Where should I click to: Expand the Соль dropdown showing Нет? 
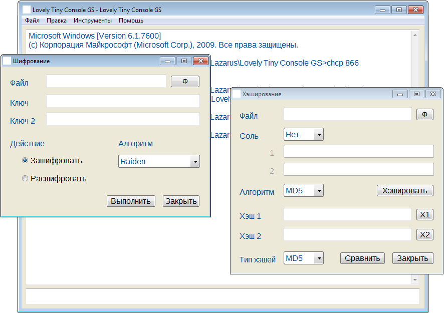[319, 134]
